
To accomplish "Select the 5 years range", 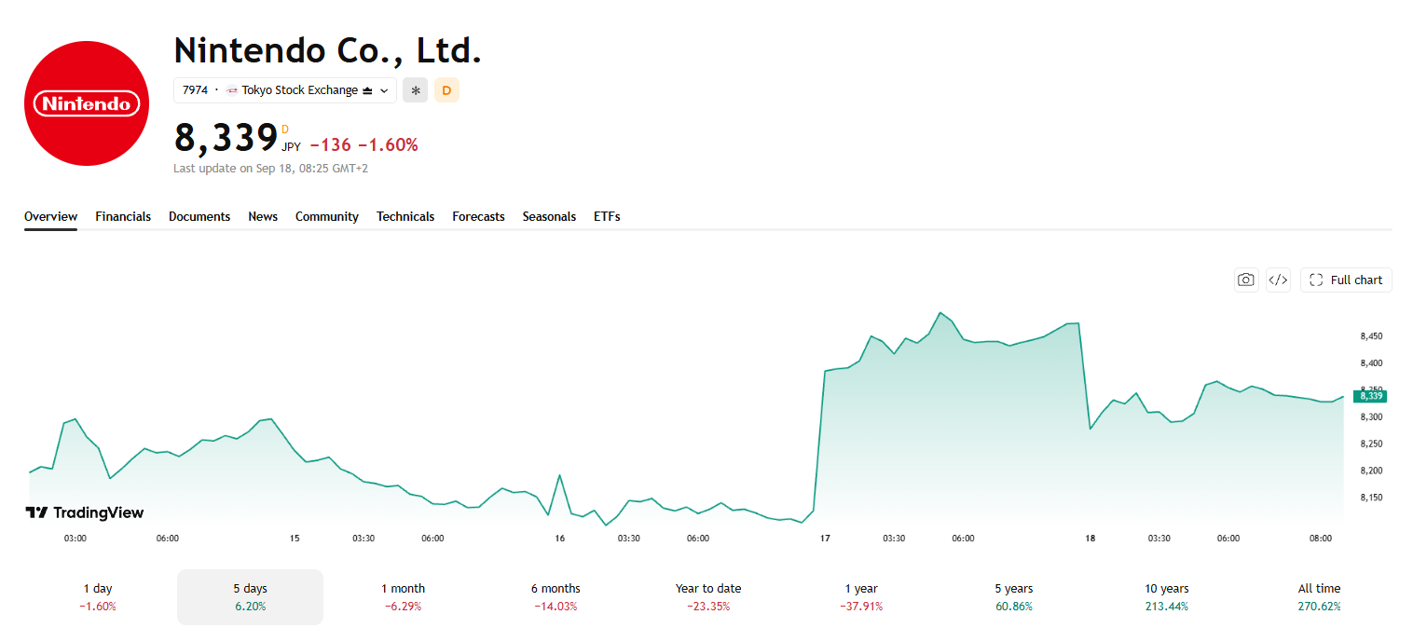I will 1014,597.
